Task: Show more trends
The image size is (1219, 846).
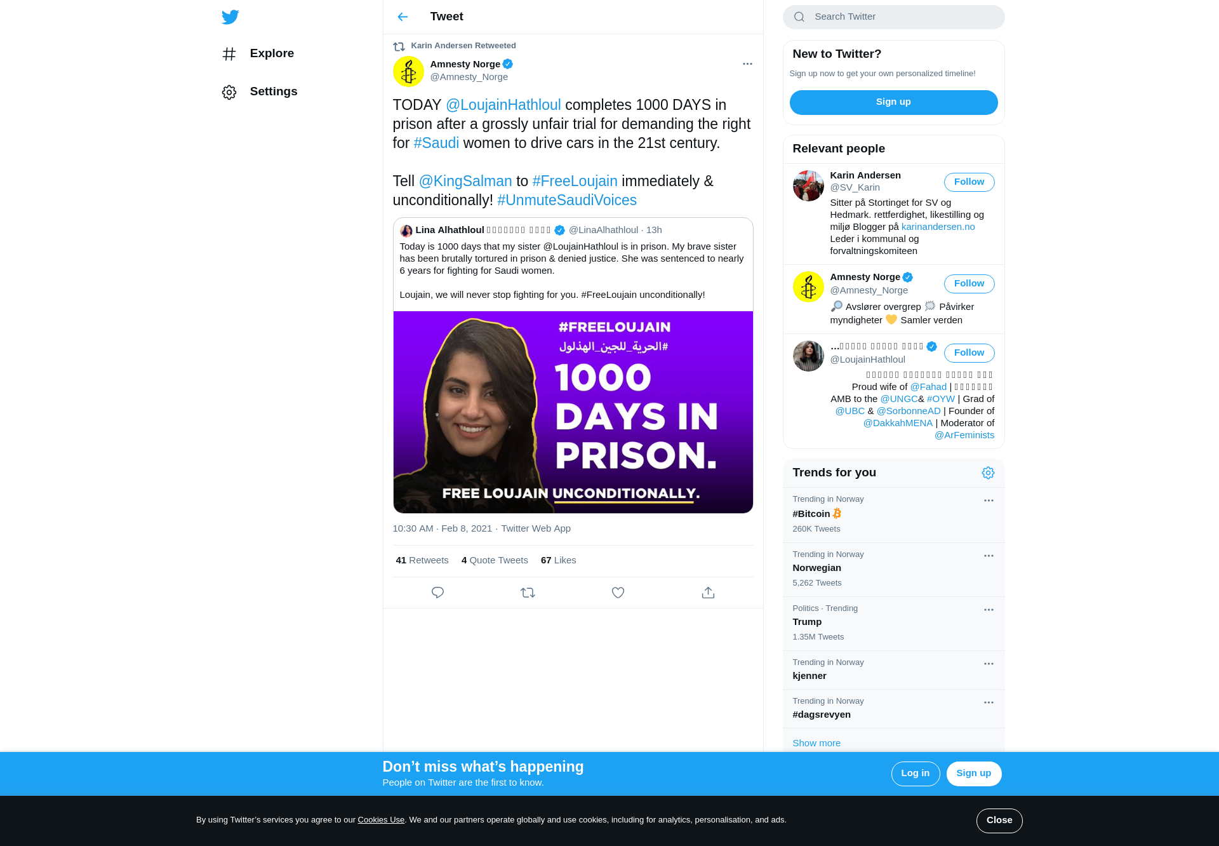Action: (816, 743)
